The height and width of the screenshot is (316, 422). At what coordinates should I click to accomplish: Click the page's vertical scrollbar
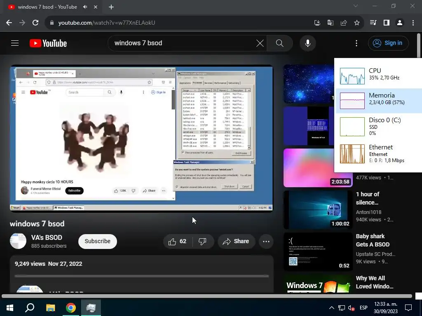[419, 45]
